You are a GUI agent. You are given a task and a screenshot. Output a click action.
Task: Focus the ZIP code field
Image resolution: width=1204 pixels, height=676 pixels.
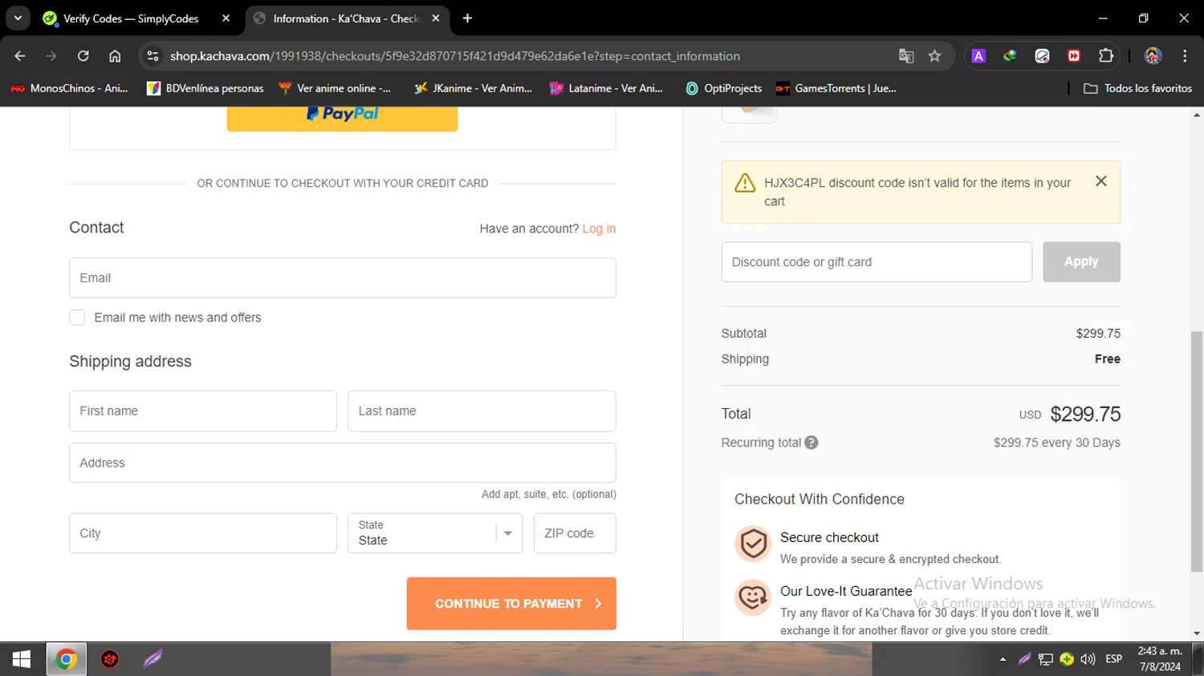[x=575, y=533]
